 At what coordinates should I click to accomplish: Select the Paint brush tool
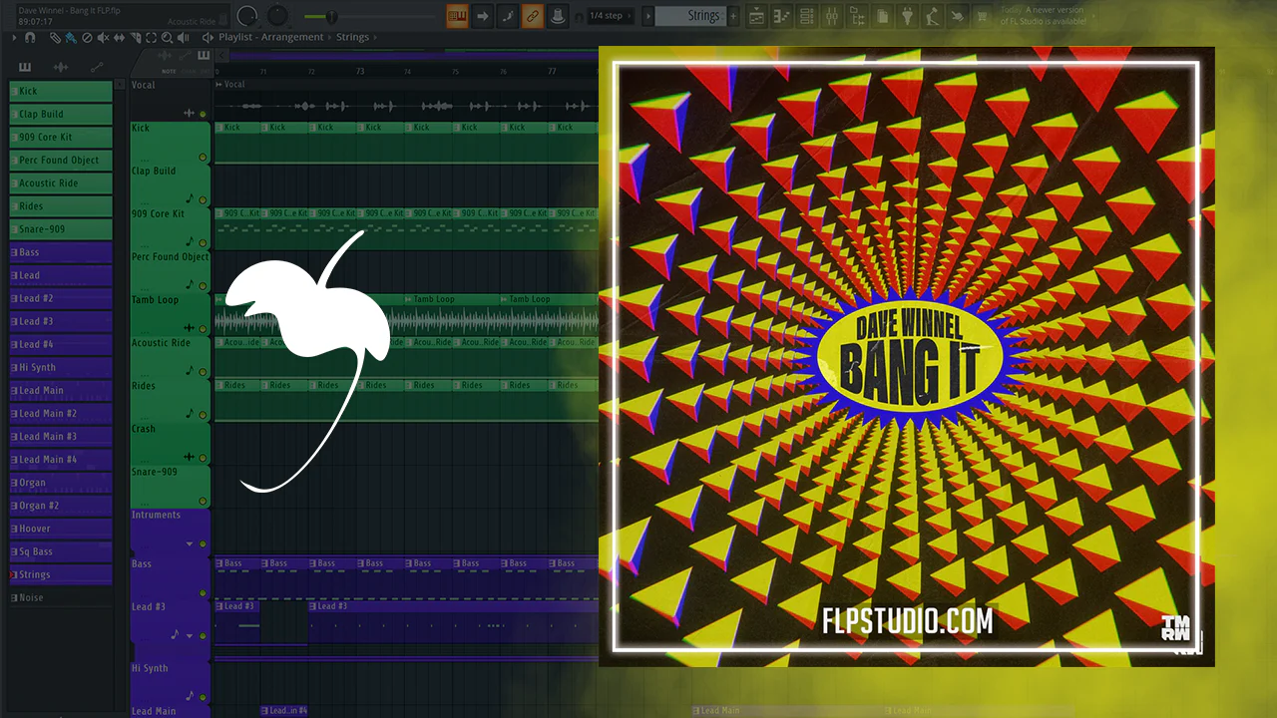click(70, 38)
